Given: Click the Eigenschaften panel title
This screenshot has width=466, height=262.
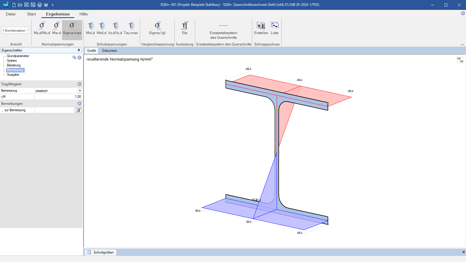Looking at the screenshot, I should click(x=12, y=50).
